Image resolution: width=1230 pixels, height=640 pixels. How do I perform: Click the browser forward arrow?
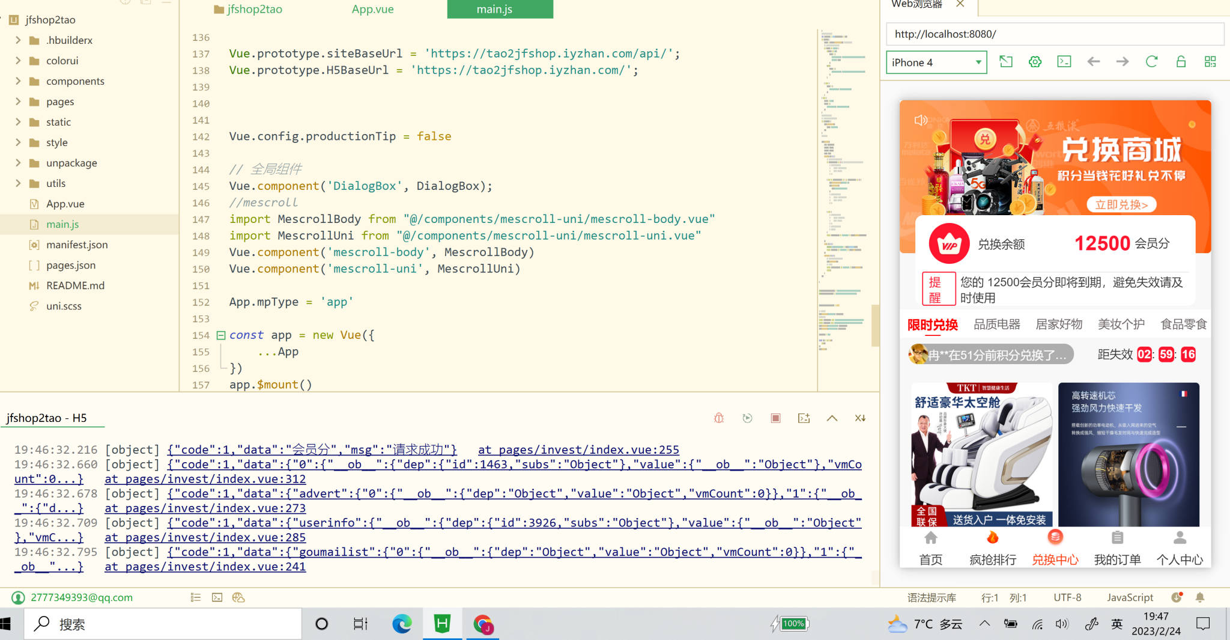pyautogui.click(x=1122, y=62)
